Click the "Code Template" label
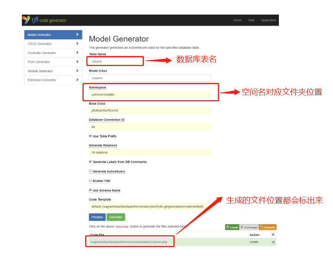The width and height of the screenshot is (333, 261). click(100, 199)
